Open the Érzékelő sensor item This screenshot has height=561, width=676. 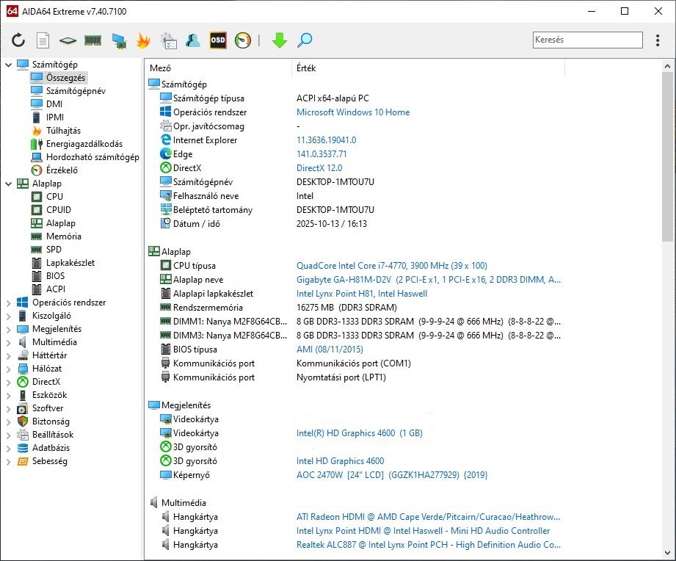click(x=62, y=170)
